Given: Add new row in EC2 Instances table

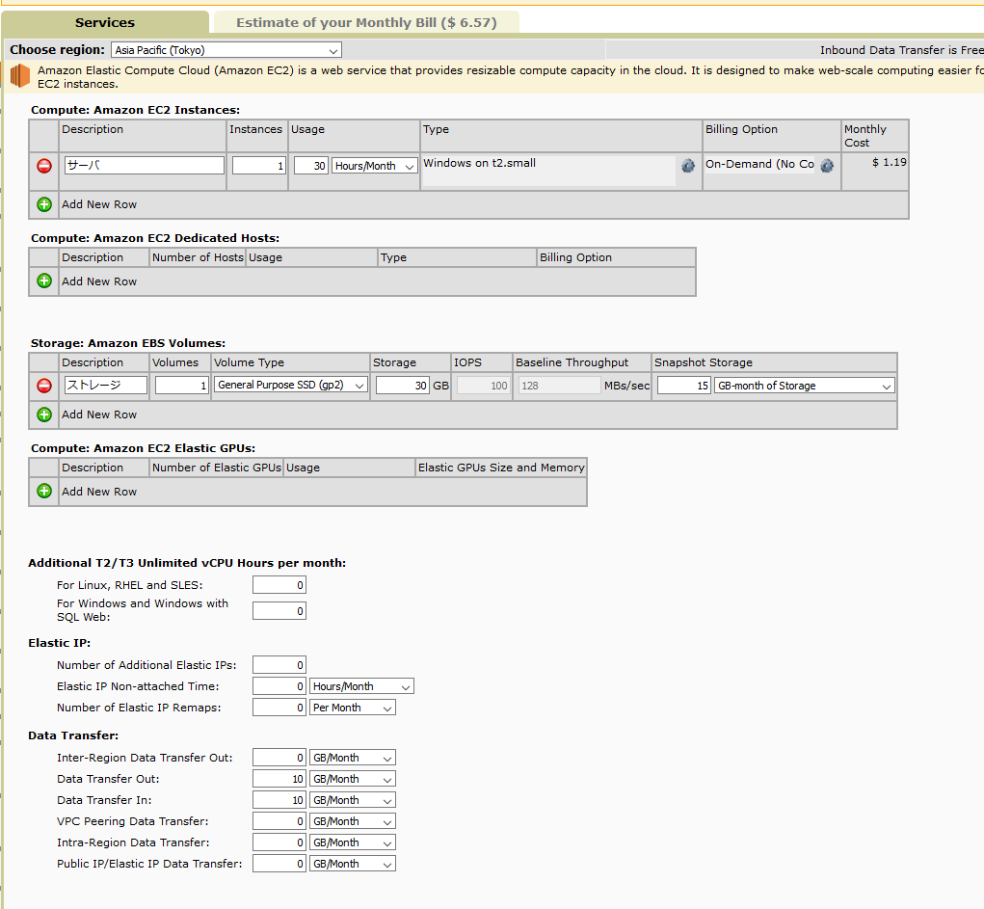Looking at the screenshot, I should [44, 204].
